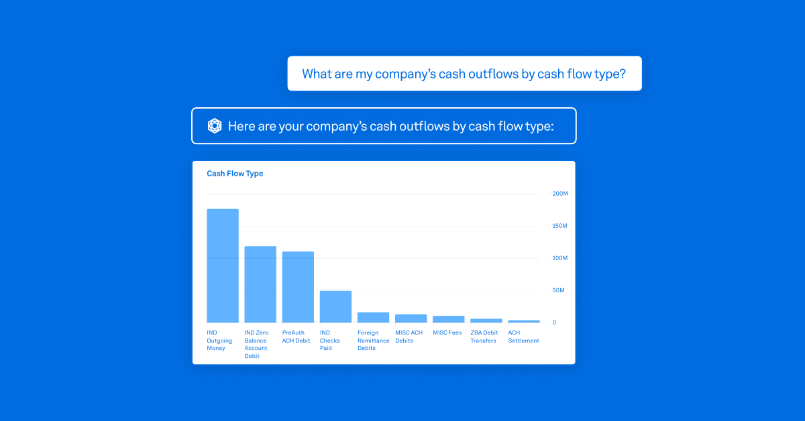Viewport: 805px width, 421px height.
Task: Click the IND Outgoing Money bar
Action: coord(223,266)
